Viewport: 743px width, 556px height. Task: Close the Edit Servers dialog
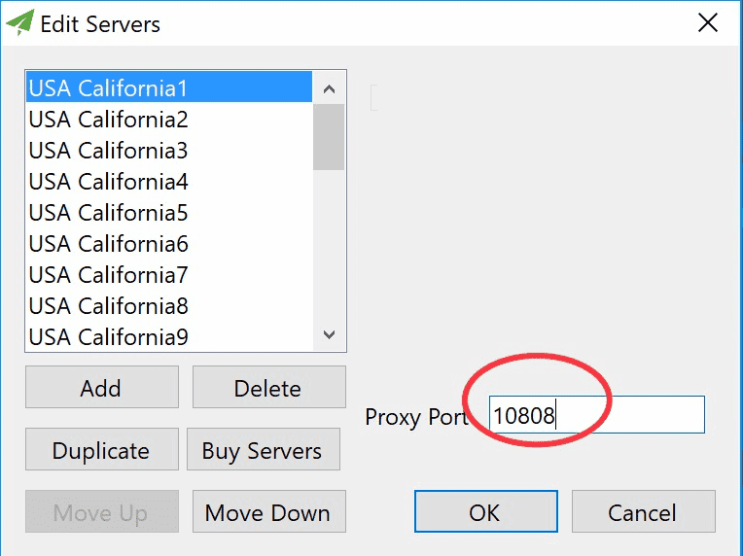[x=708, y=23]
